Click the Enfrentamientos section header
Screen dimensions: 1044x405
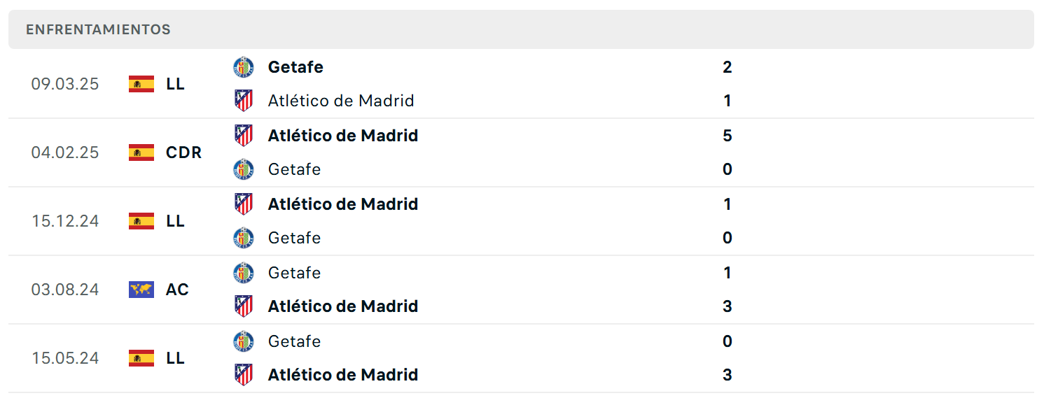click(x=98, y=29)
